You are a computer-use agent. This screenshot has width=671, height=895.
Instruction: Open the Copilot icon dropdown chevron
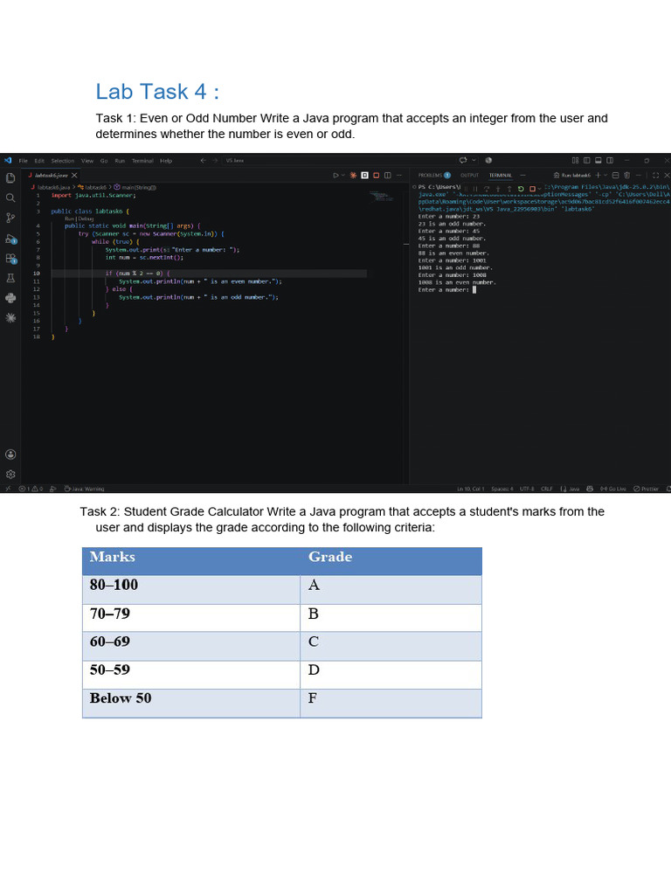474,161
